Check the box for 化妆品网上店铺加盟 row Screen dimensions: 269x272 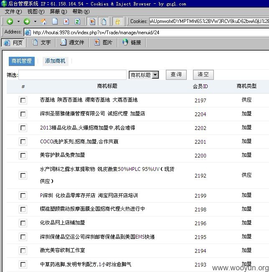[x=23, y=223]
